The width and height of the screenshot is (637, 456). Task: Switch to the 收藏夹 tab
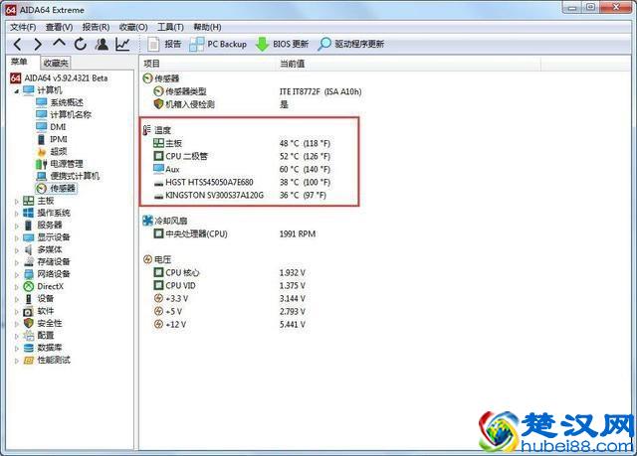pyautogui.click(x=56, y=63)
